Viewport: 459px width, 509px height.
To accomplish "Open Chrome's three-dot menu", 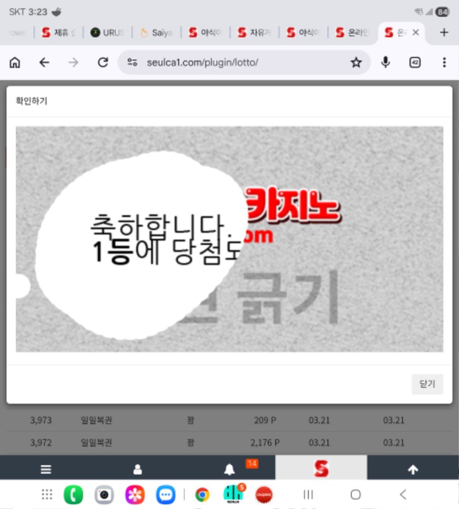I will tap(444, 62).
